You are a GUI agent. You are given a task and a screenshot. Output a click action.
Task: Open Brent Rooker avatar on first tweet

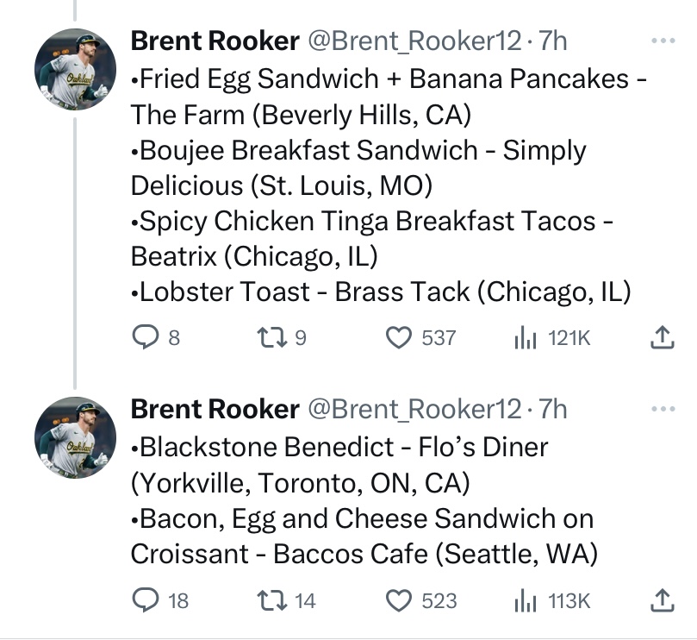click(x=75, y=69)
